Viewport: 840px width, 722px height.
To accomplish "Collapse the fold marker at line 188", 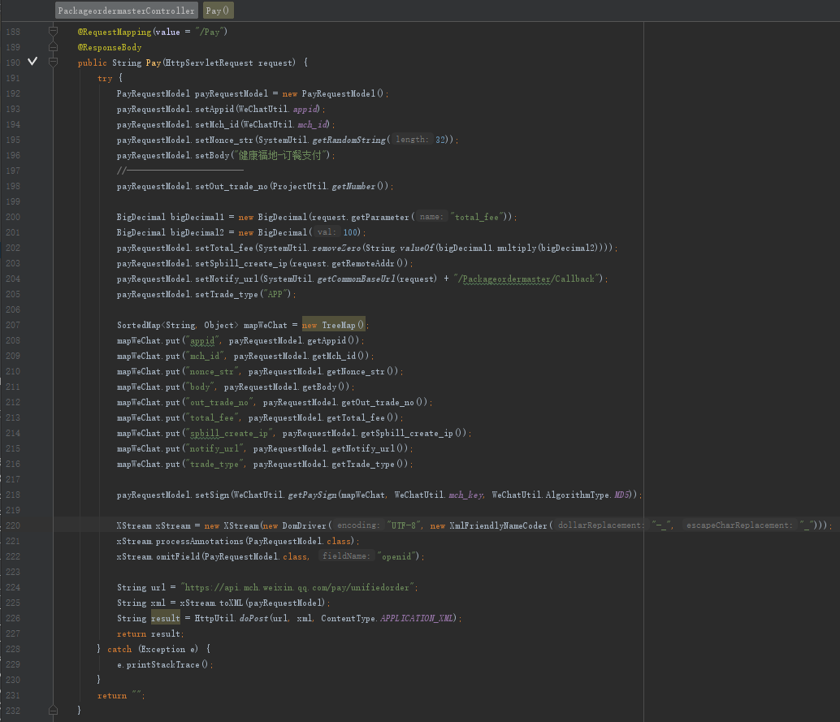I will (x=53, y=31).
